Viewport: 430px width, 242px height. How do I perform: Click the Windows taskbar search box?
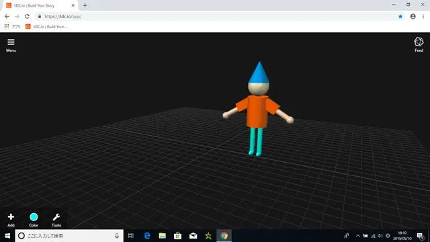(69, 236)
